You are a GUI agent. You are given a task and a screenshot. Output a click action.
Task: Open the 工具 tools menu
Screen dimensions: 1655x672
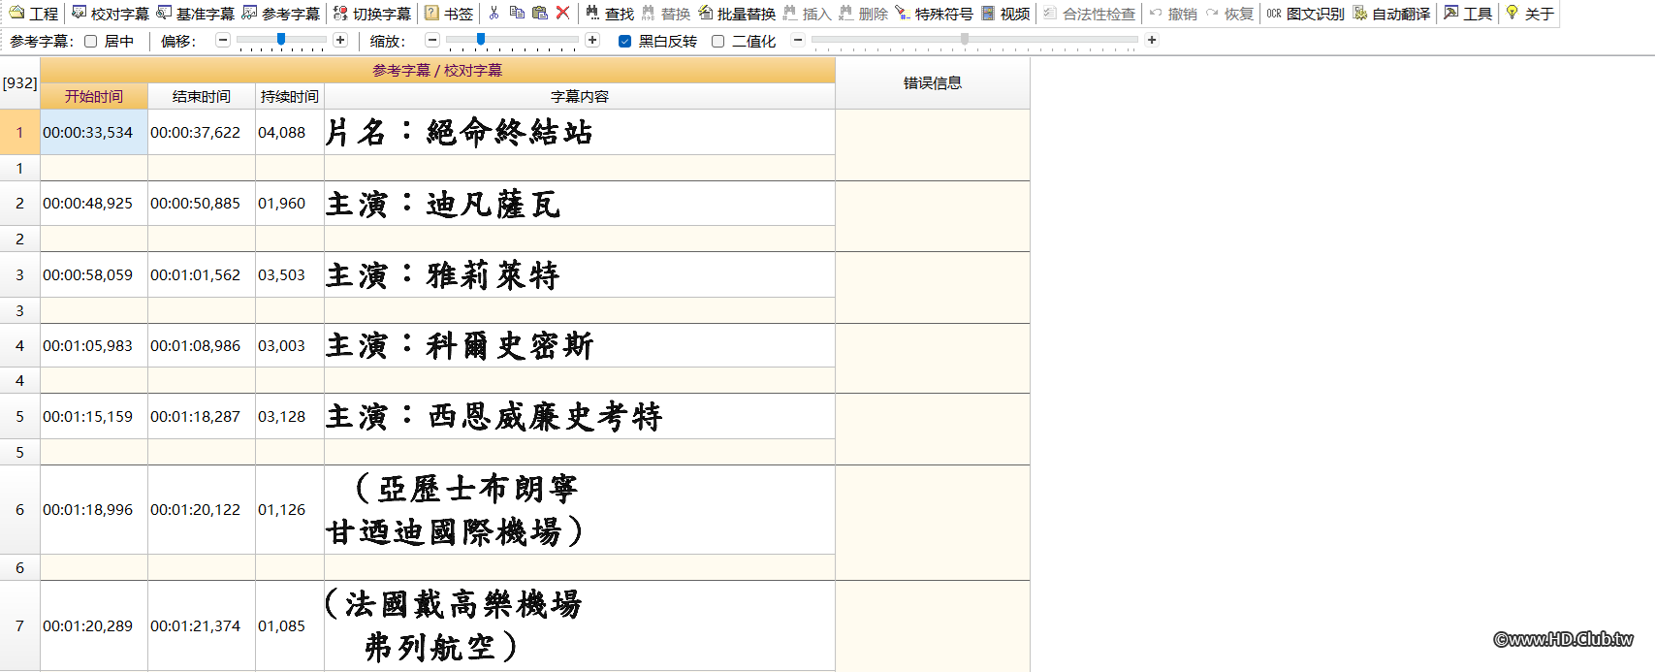pos(1468,14)
